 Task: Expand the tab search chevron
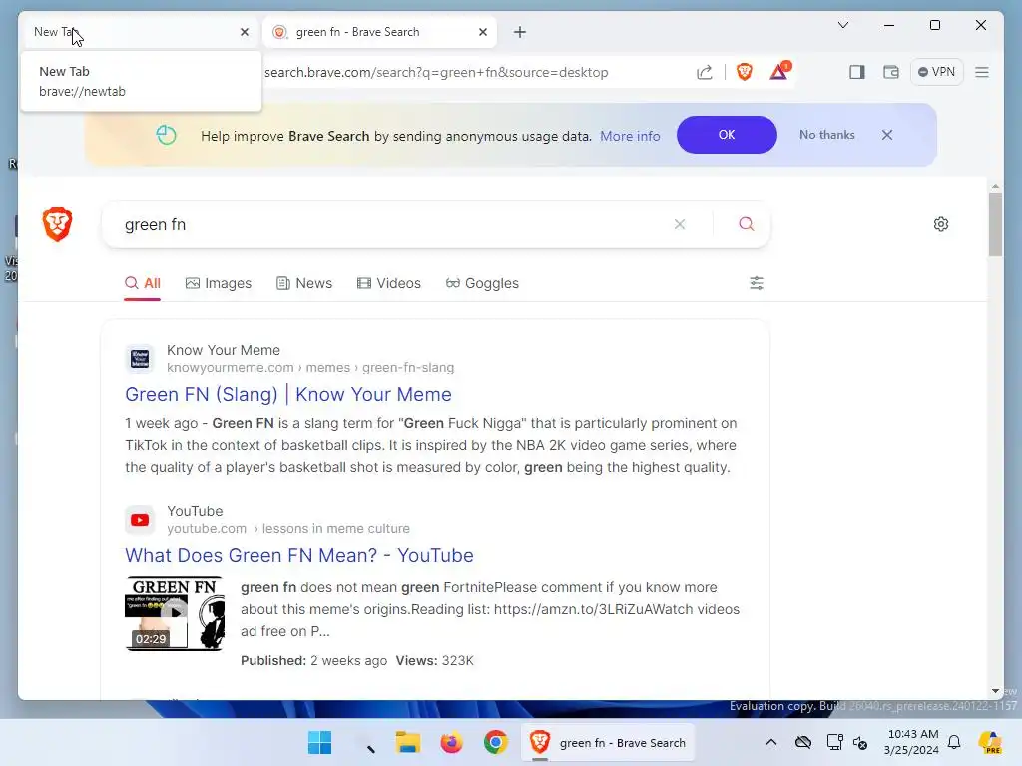[x=843, y=25]
